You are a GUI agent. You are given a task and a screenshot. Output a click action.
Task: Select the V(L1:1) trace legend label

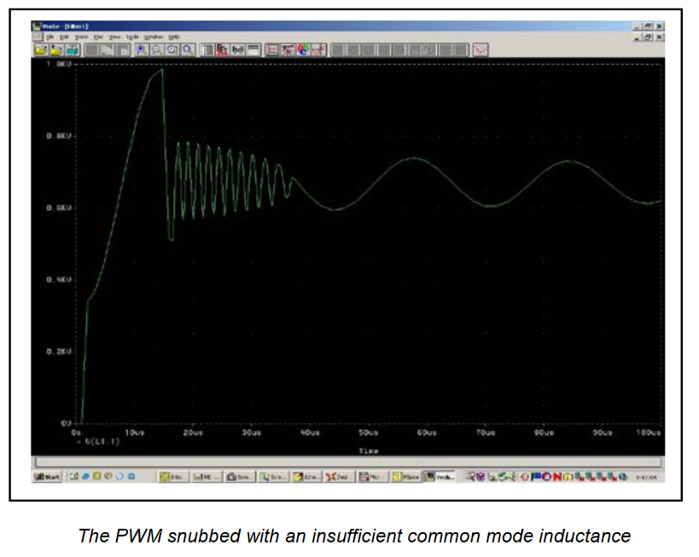pos(102,442)
